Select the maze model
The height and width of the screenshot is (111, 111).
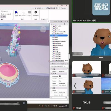(x=57, y=49)
